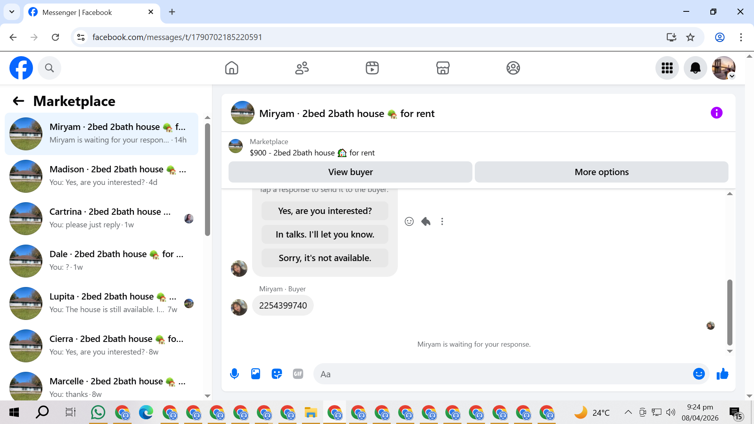Click the voice clip microphone icon
Viewport: 754px width, 424px height.
tap(234, 374)
